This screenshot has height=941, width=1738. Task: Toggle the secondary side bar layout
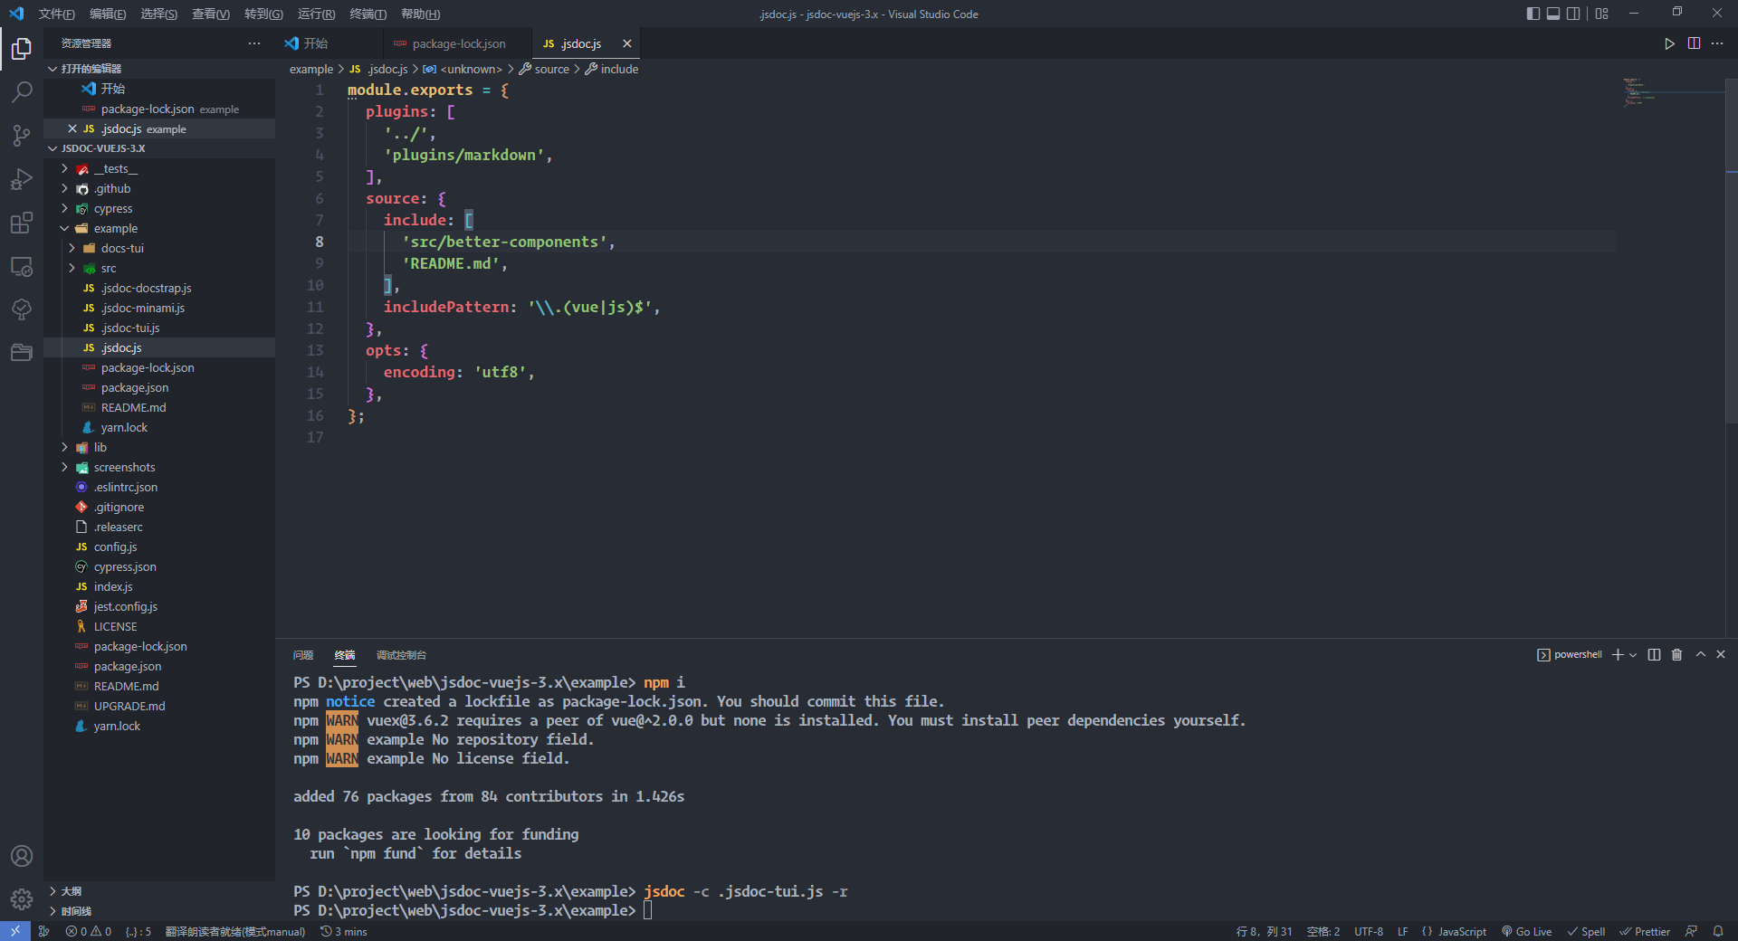(1574, 14)
